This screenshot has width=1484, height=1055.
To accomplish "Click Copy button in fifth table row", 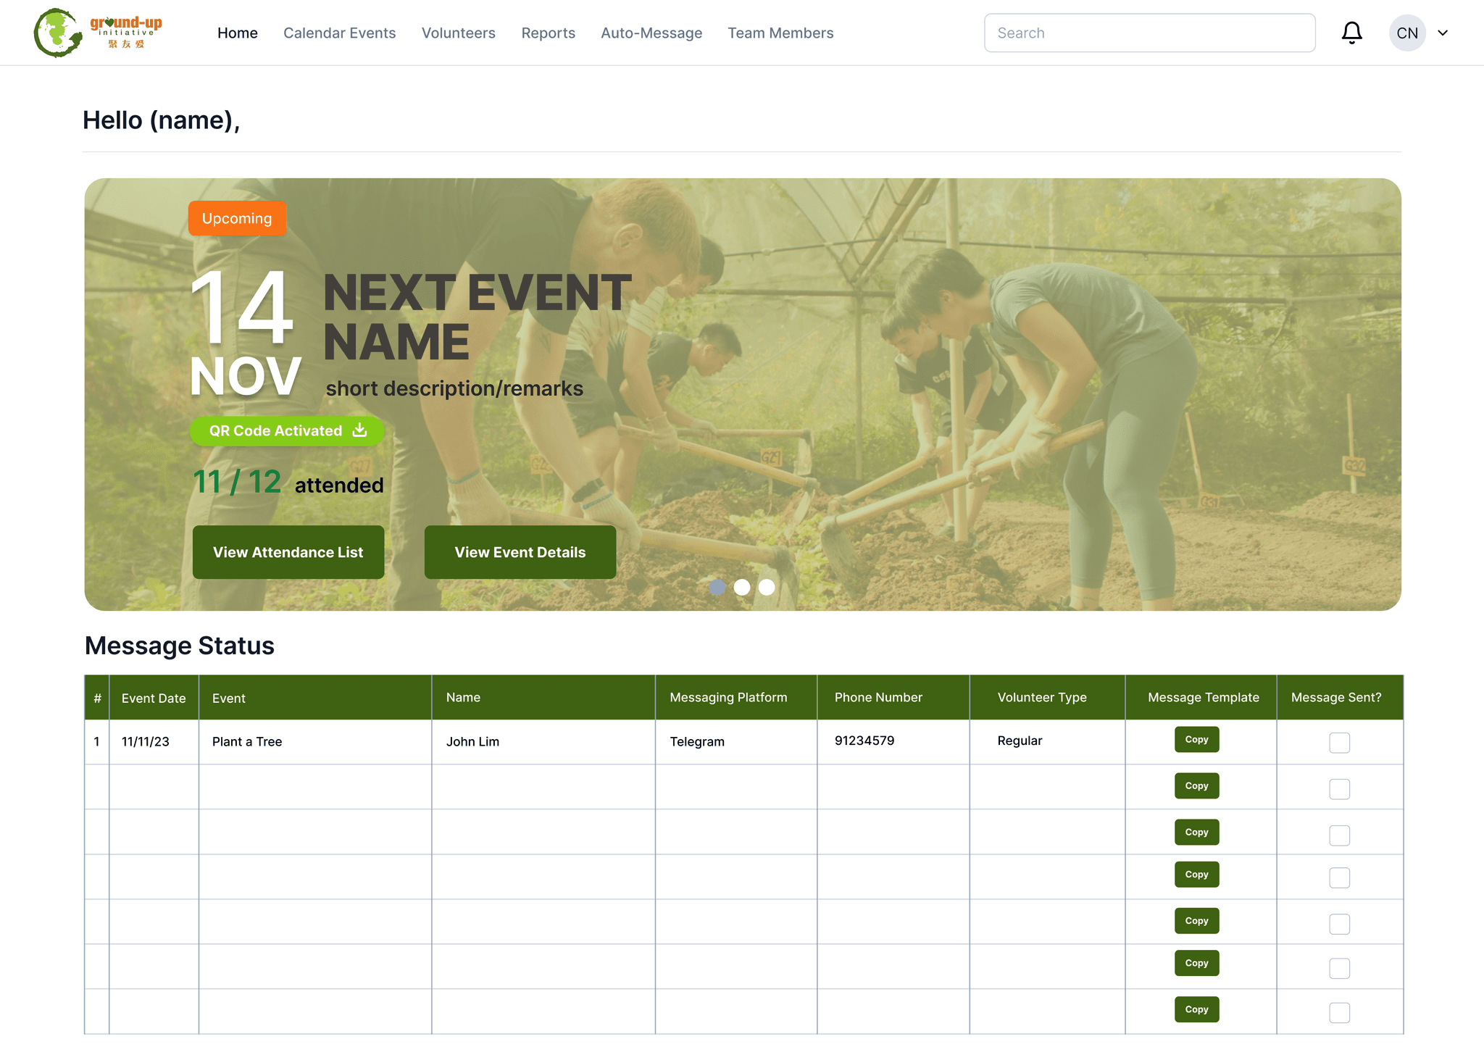I will click(1196, 921).
